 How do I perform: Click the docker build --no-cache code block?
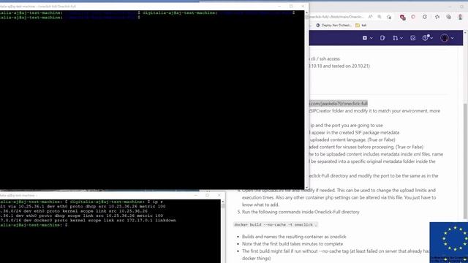pyautogui.click(x=276, y=224)
